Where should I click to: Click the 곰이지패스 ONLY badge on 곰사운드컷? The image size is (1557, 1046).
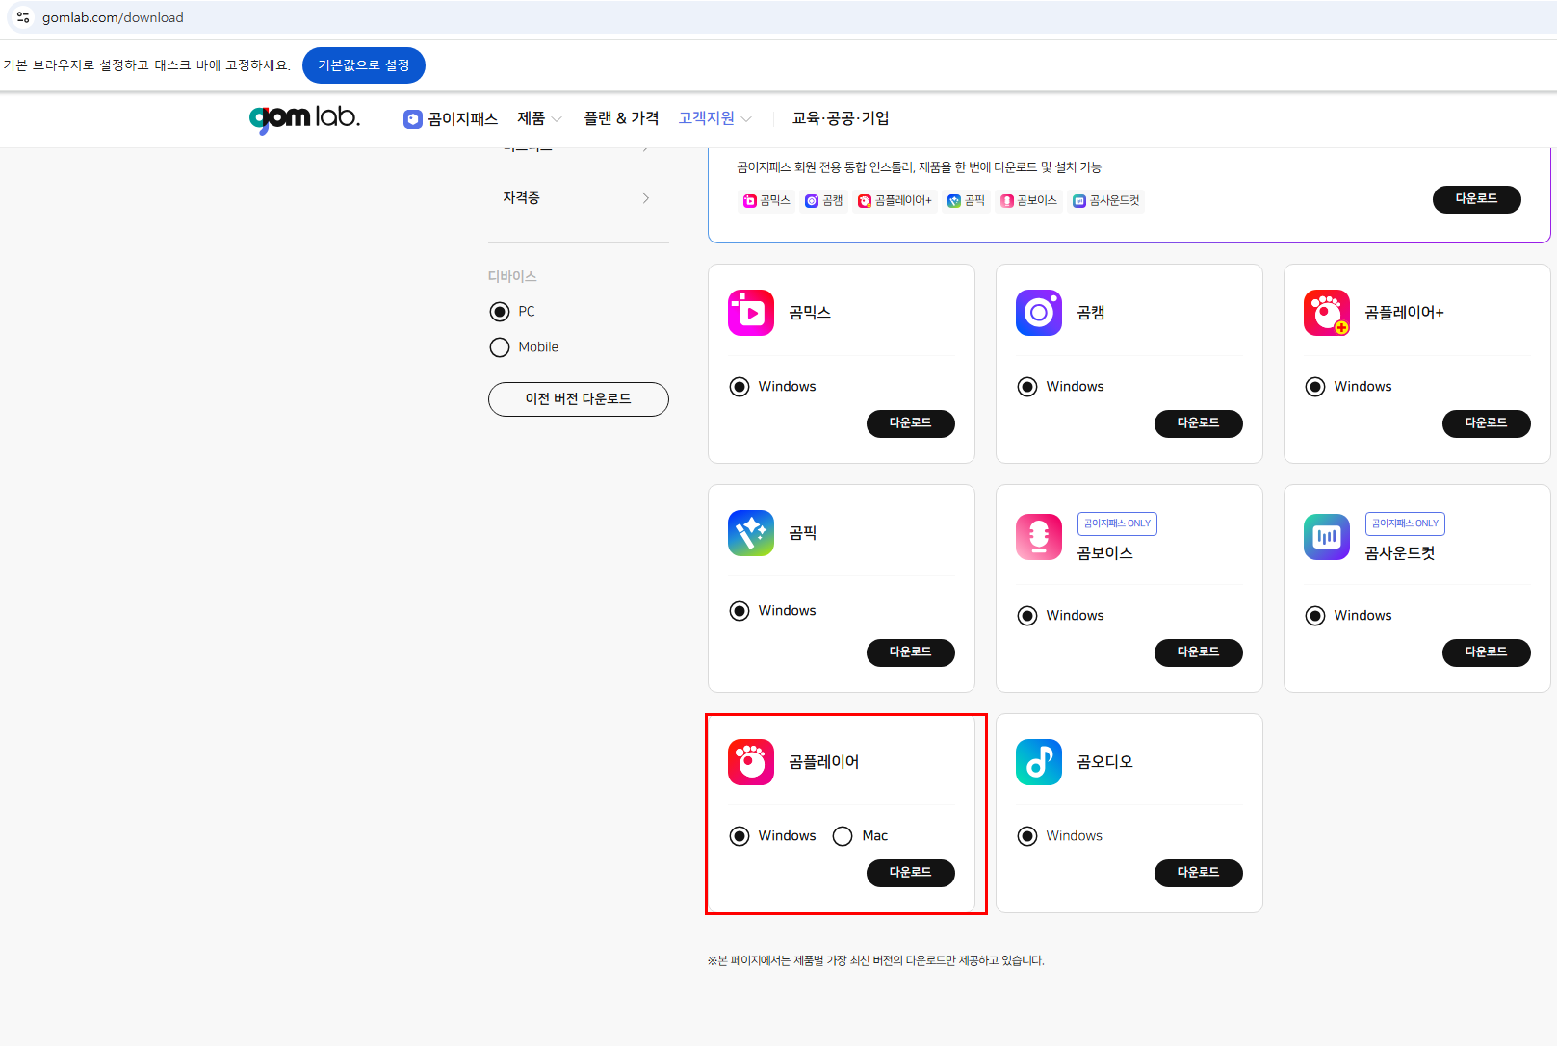[x=1405, y=523]
